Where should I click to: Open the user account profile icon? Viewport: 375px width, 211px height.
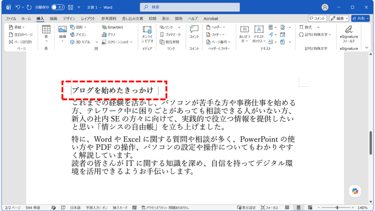tap(325, 7)
